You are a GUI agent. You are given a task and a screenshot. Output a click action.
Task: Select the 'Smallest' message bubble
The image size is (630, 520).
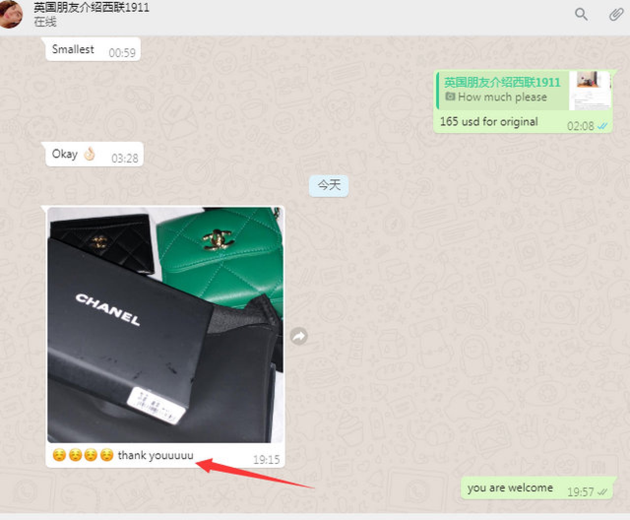(73, 49)
